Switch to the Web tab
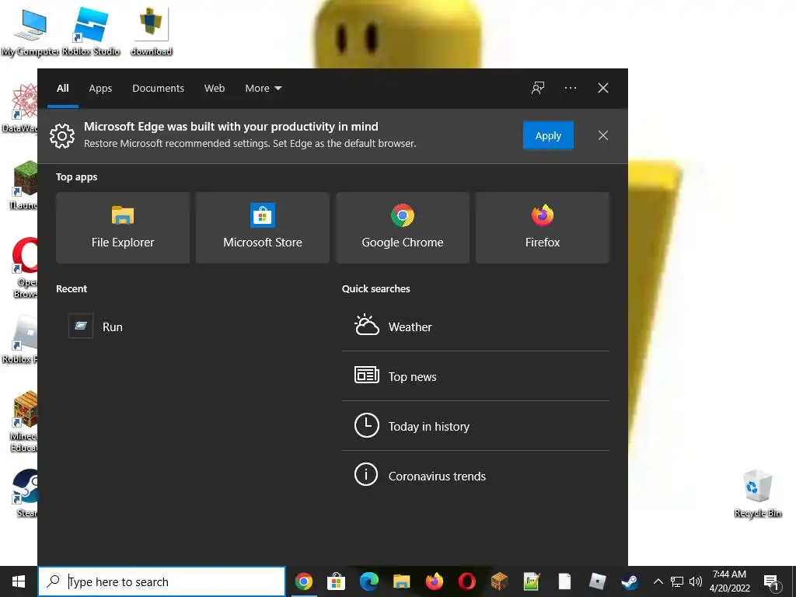This screenshot has height=597, width=796. tap(215, 89)
